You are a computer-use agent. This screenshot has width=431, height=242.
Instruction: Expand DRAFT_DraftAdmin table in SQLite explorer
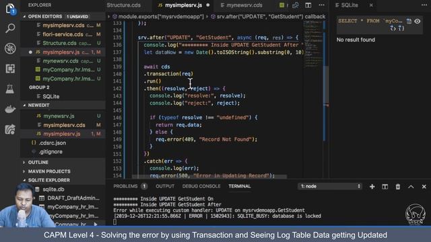click(x=34, y=198)
